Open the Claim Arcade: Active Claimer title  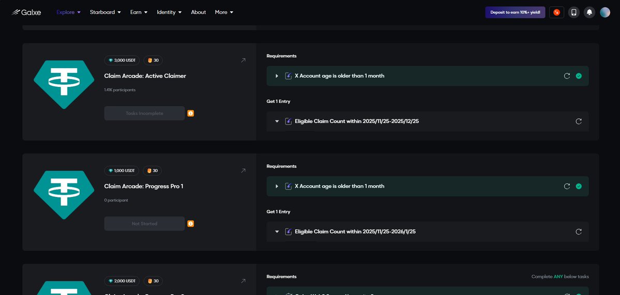pos(145,76)
